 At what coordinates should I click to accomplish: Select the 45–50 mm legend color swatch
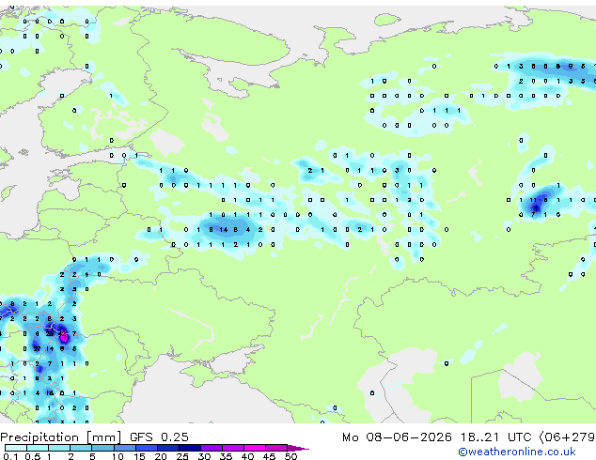coord(276,448)
